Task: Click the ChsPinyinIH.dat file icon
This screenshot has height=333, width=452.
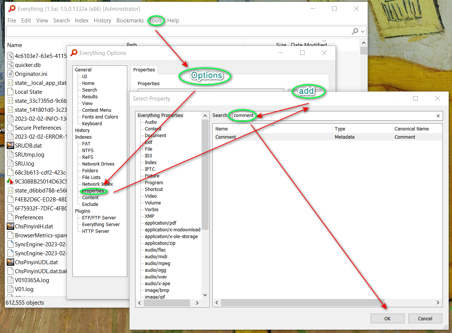Action: [10, 226]
